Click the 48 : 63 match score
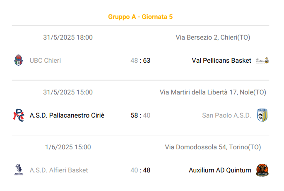 pos(140,61)
